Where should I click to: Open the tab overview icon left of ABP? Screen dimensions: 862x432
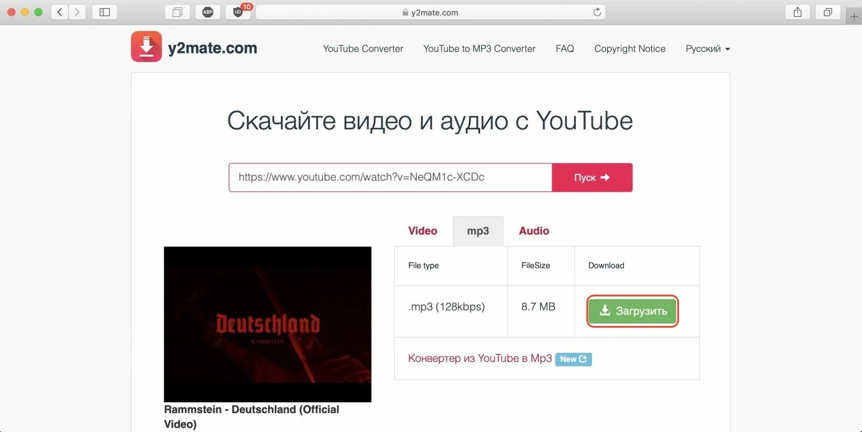tap(177, 12)
